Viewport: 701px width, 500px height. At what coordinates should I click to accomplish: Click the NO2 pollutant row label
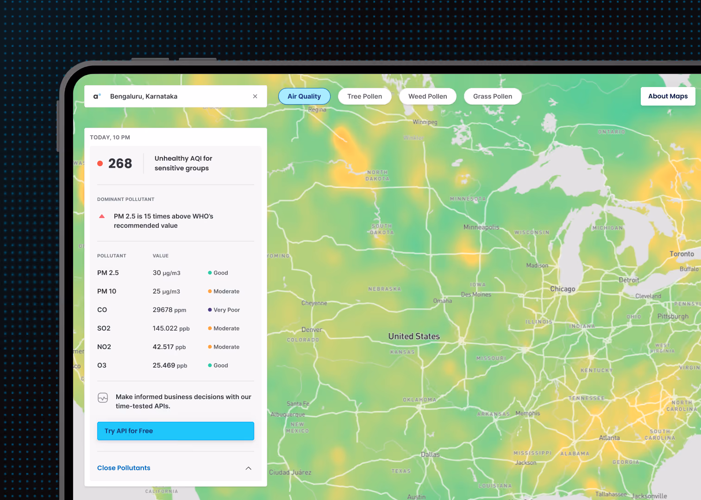(104, 347)
